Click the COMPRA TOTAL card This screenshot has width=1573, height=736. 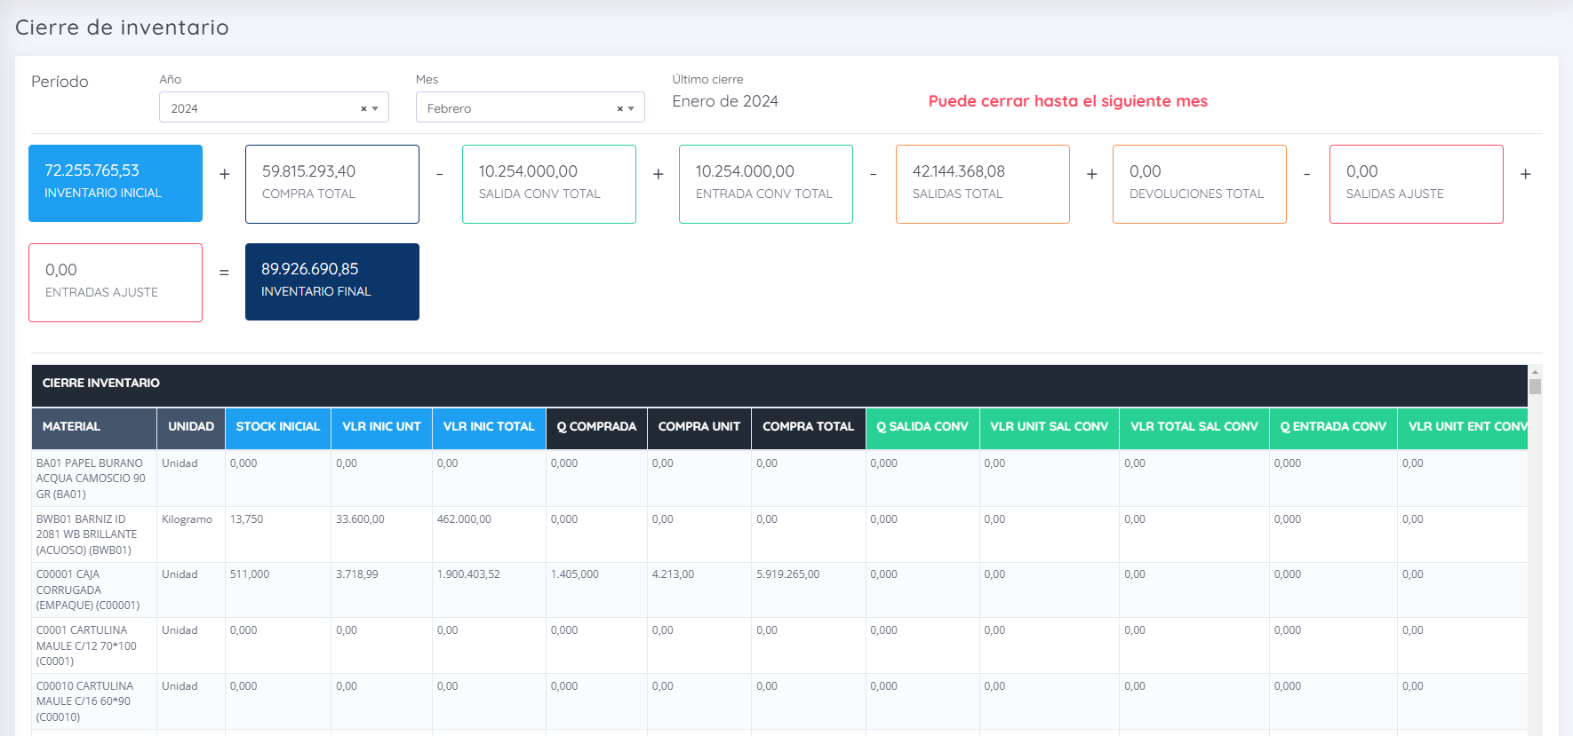pyautogui.click(x=332, y=184)
